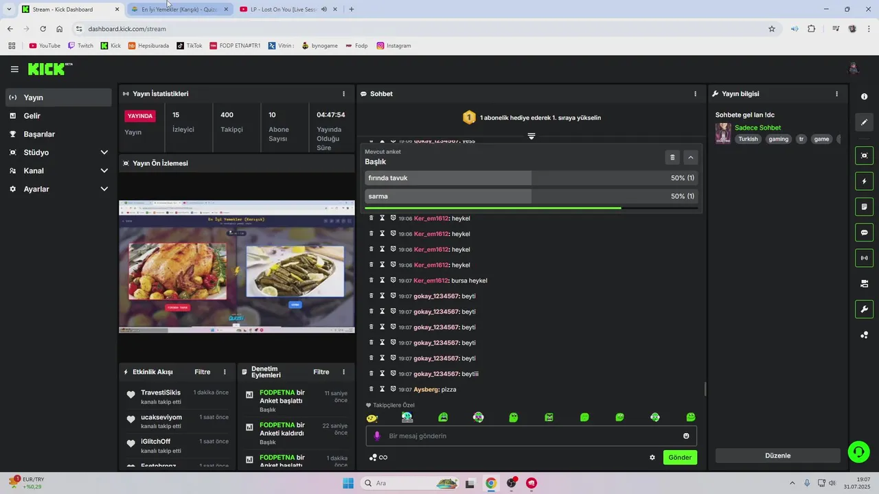Open Yayın bilgisi three-dot menu
This screenshot has height=494, width=879.
click(836, 94)
